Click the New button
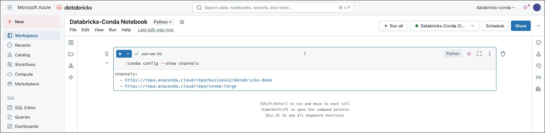 pyautogui.click(x=32, y=22)
